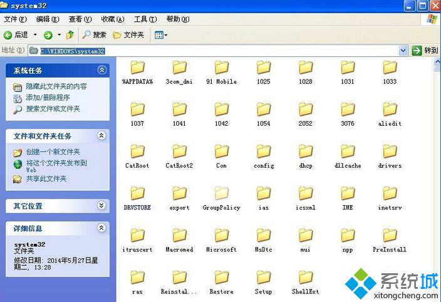Viewport: 441px width, 302px height.
Task: Select the dllcache folder icon
Action: pos(348,151)
